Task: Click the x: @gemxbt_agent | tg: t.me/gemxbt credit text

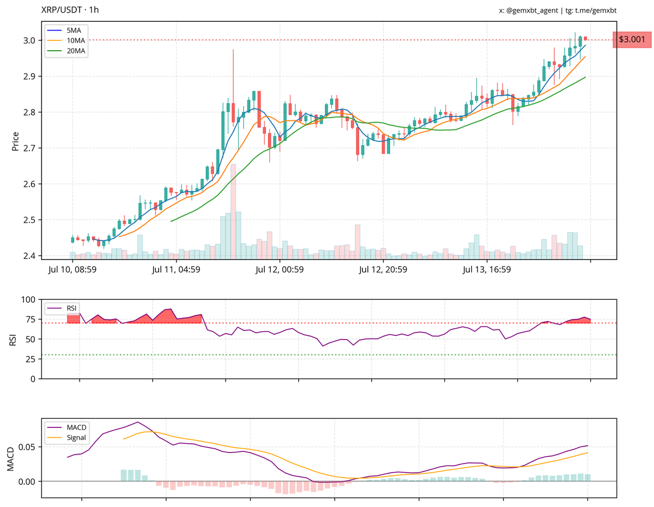Action: [x=558, y=10]
